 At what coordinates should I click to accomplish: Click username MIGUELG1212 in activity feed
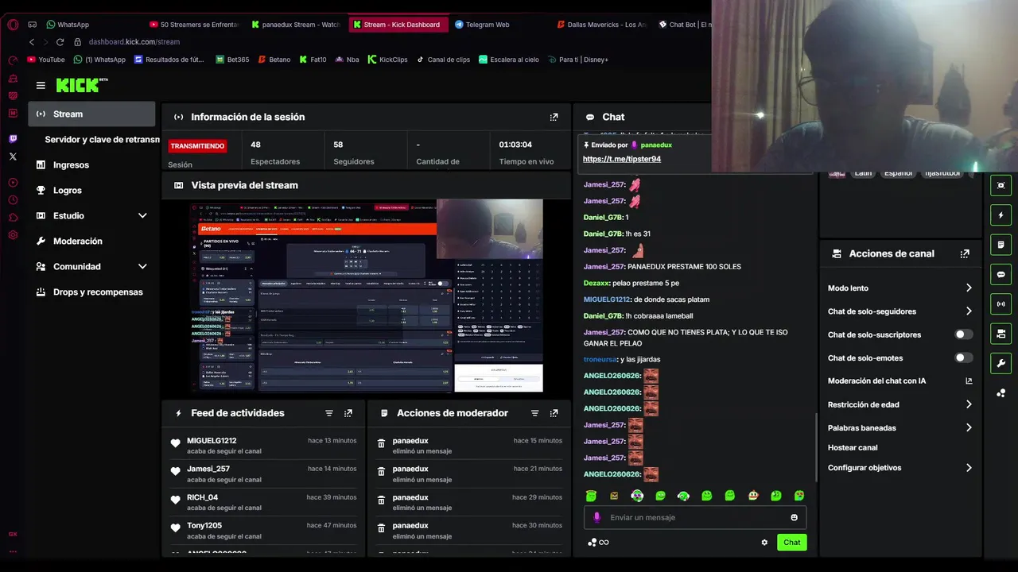point(212,441)
